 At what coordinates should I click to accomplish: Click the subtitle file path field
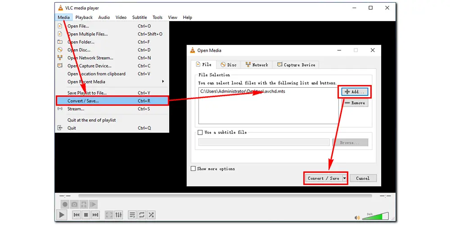pyautogui.click(x=264, y=142)
